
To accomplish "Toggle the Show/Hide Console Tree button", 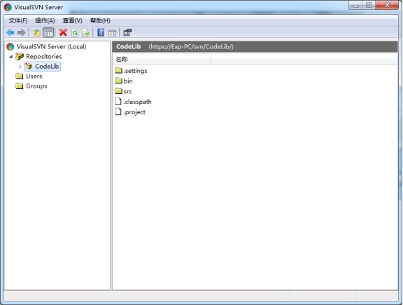I will (48, 33).
